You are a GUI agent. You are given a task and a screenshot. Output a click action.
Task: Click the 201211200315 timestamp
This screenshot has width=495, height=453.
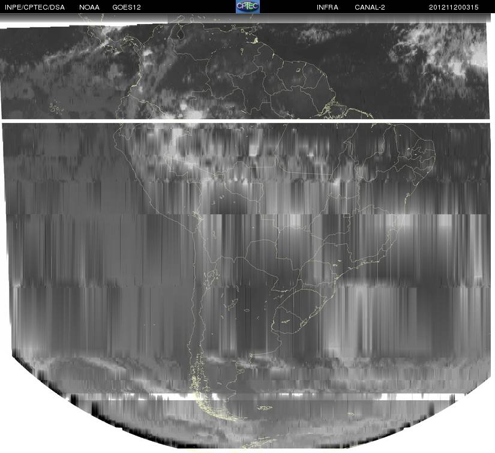coord(454,7)
